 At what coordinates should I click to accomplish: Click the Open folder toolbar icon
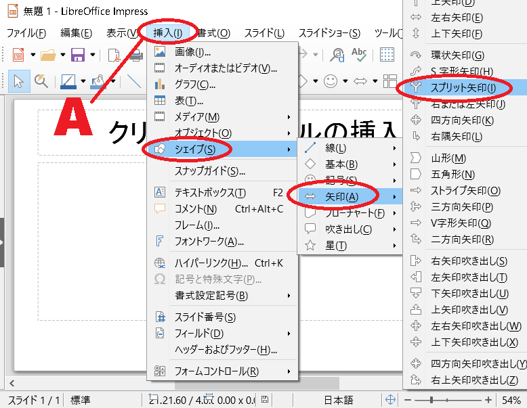tap(48, 55)
